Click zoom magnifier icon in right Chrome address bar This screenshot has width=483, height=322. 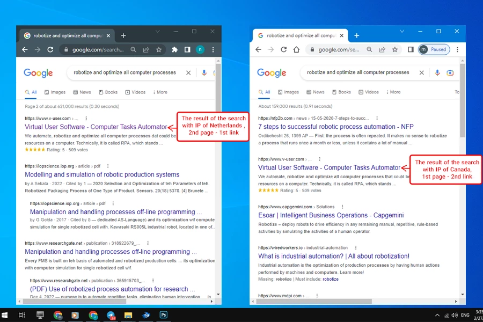(369, 49)
